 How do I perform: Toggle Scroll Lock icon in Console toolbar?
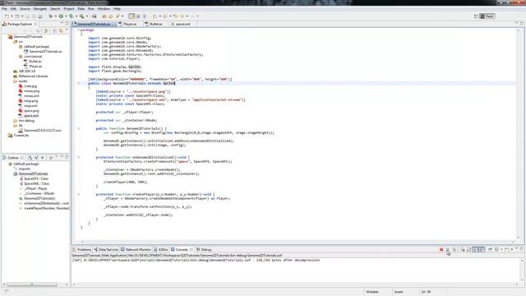[x=469, y=250]
